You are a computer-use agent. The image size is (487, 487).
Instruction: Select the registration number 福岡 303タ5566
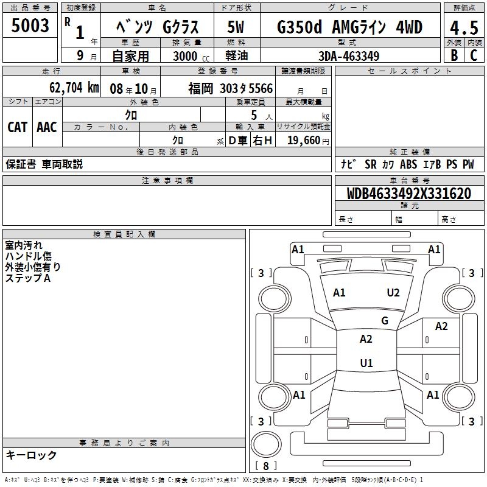(x=230, y=89)
